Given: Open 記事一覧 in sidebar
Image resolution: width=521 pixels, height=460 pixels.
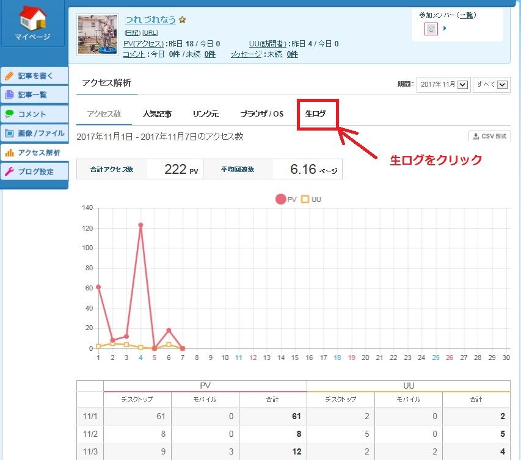Looking at the screenshot, I should pos(35,95).
